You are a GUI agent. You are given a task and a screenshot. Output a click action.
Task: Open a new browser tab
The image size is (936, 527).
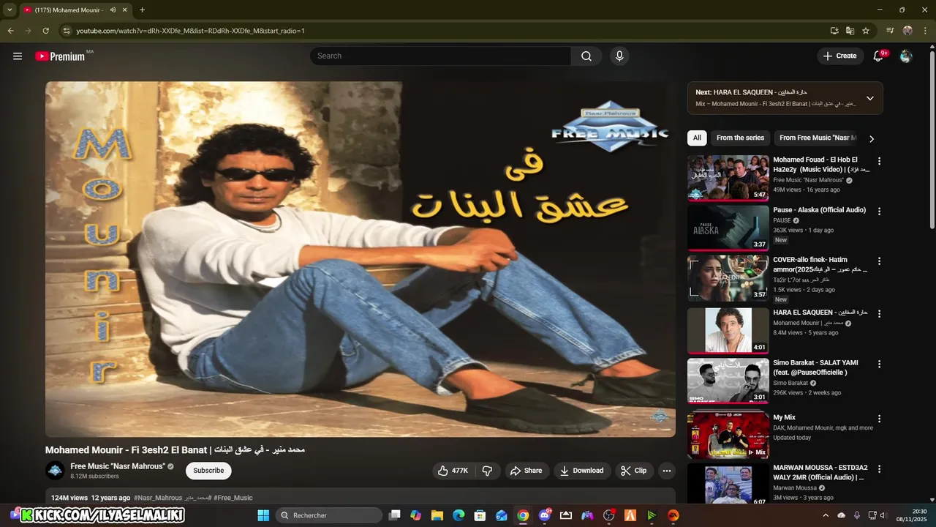(x=142, y=10)
